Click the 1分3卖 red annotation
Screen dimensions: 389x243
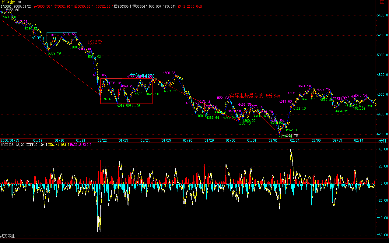(x=95, y=42)
